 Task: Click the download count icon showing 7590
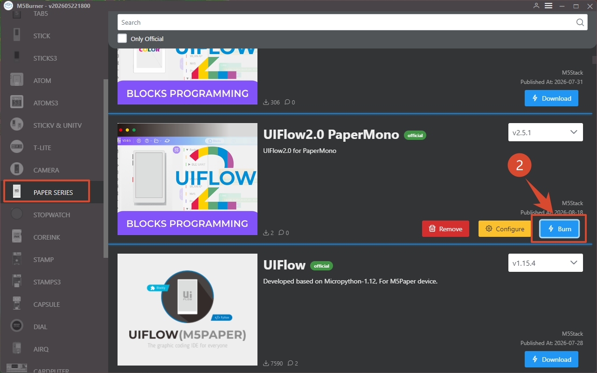(x=266, y=363)
